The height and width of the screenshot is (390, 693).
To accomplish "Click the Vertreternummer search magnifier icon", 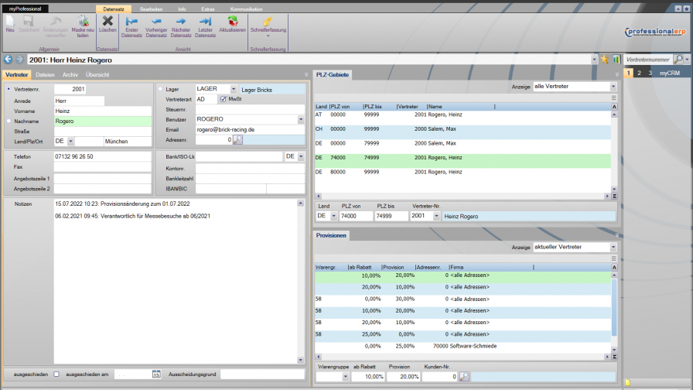I will coord(678,59).
